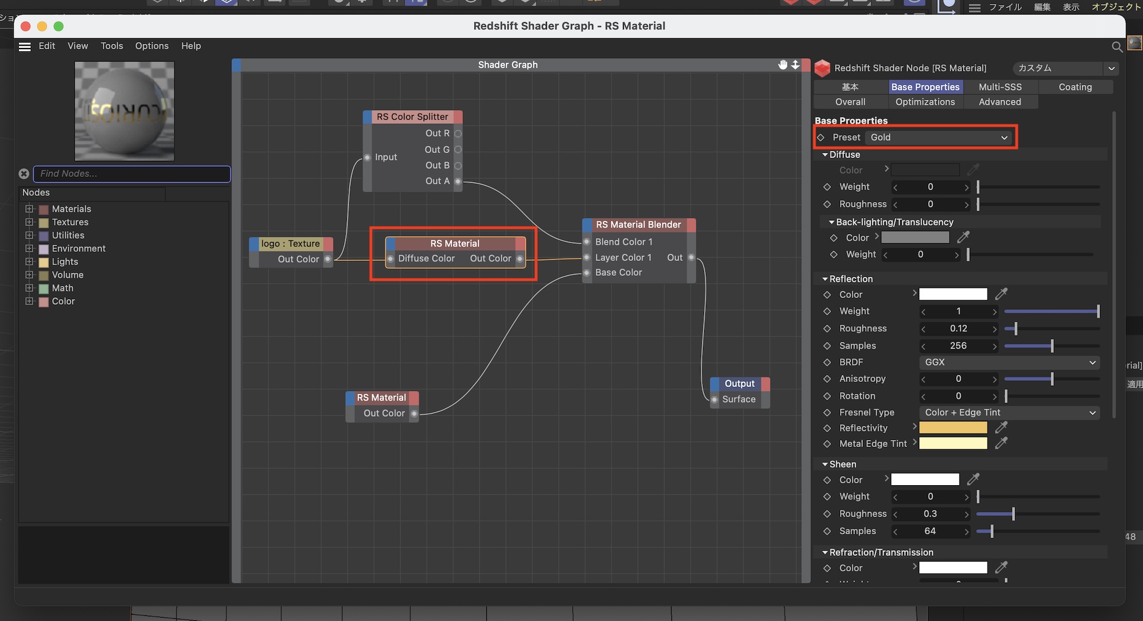
Task: Click the Reflection Color eyedropper icon
Action: [x=1001, y=294]
